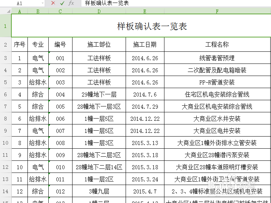
Task: Select cell containing 2、3、4幢标准层公共区域机电安装
Action: (217, 191)
